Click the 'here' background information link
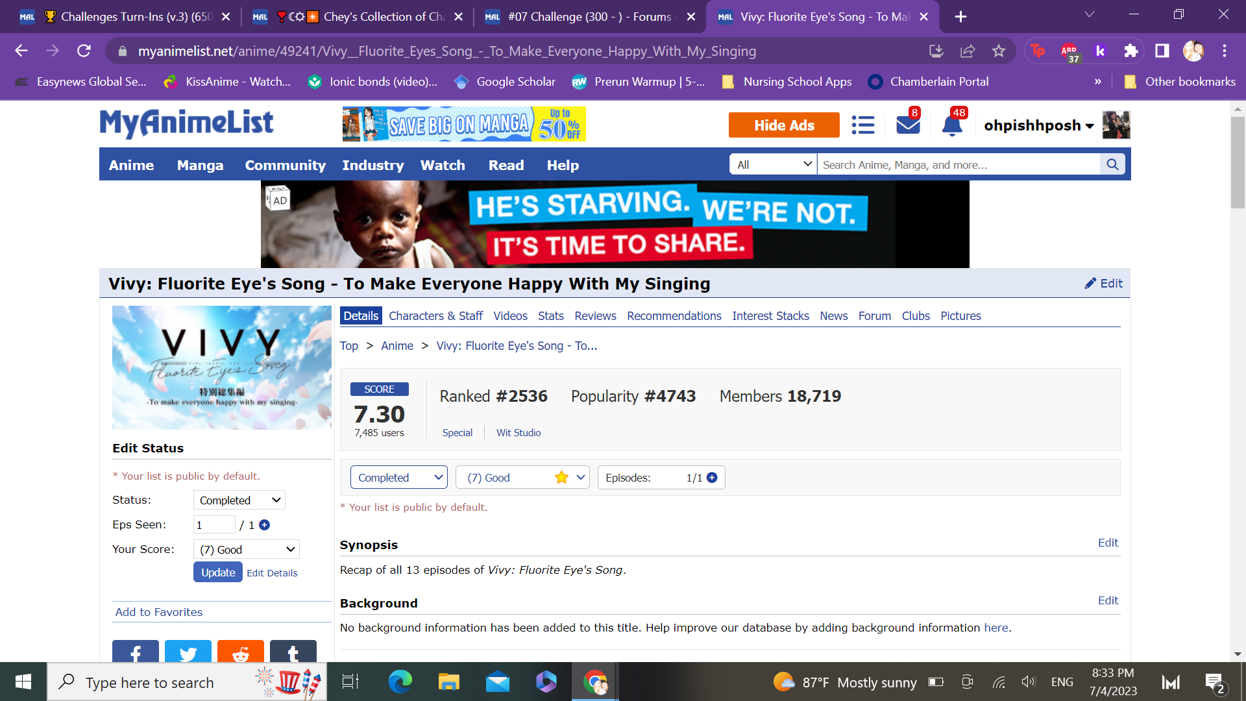This screenshot has height=701, width=1246. click(x=996, y=628)
